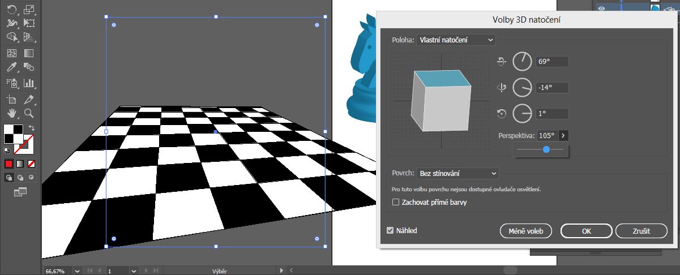Enable the Náhled preview checkbox

pyautogui.click(x=390, y=230)
